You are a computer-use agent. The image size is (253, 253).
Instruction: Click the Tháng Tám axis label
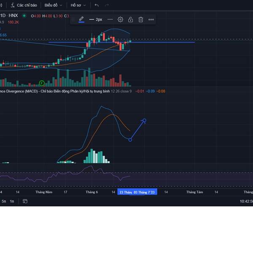point(194,192)
